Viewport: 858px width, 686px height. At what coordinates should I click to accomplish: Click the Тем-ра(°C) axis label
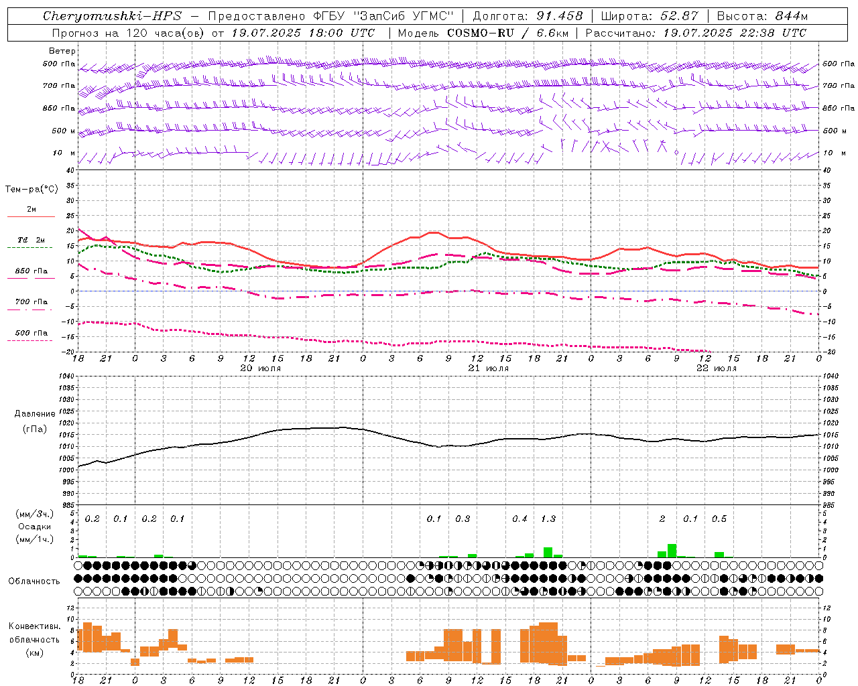32,190
